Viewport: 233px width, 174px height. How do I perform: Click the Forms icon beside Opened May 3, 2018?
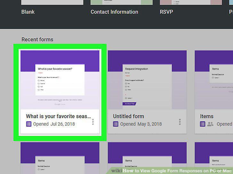coord(116,124)
